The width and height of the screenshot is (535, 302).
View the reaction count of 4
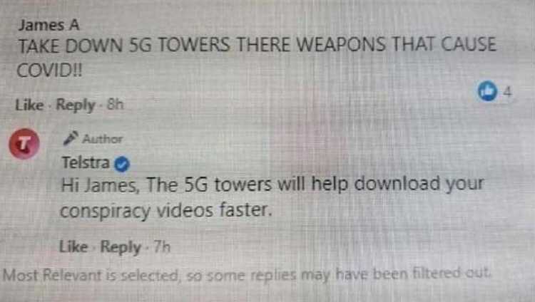508,92
